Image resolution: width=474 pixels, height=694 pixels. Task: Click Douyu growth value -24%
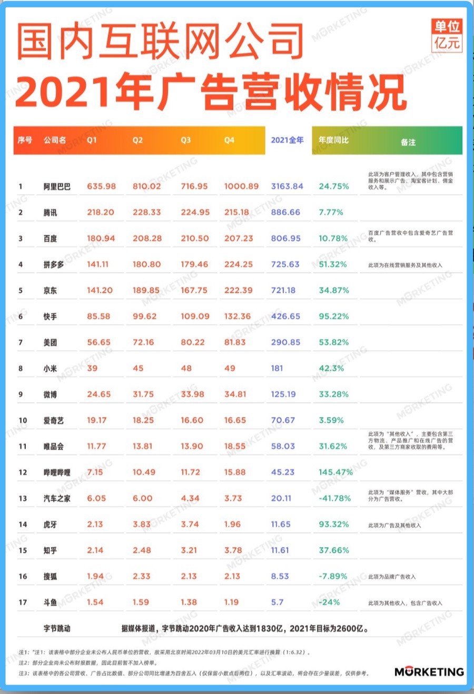coord(329,602)
